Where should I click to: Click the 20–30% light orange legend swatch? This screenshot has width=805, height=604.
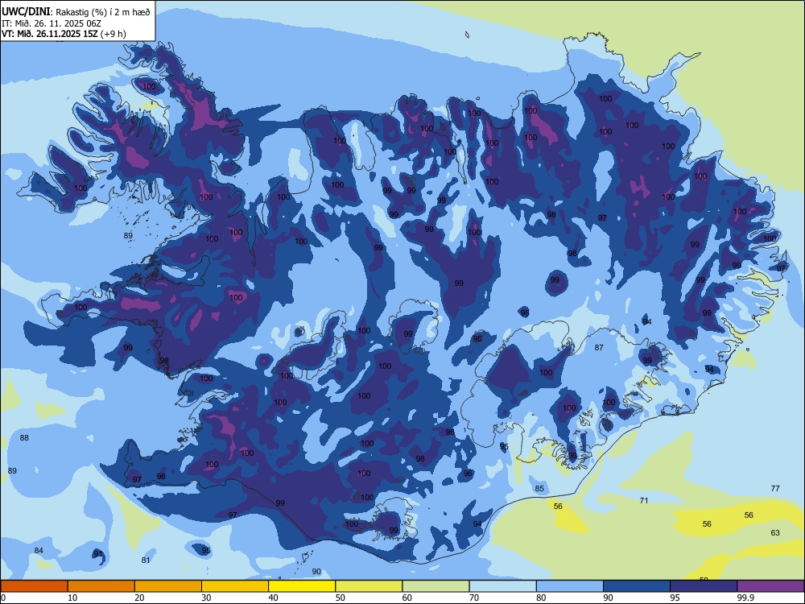(168, 586)
